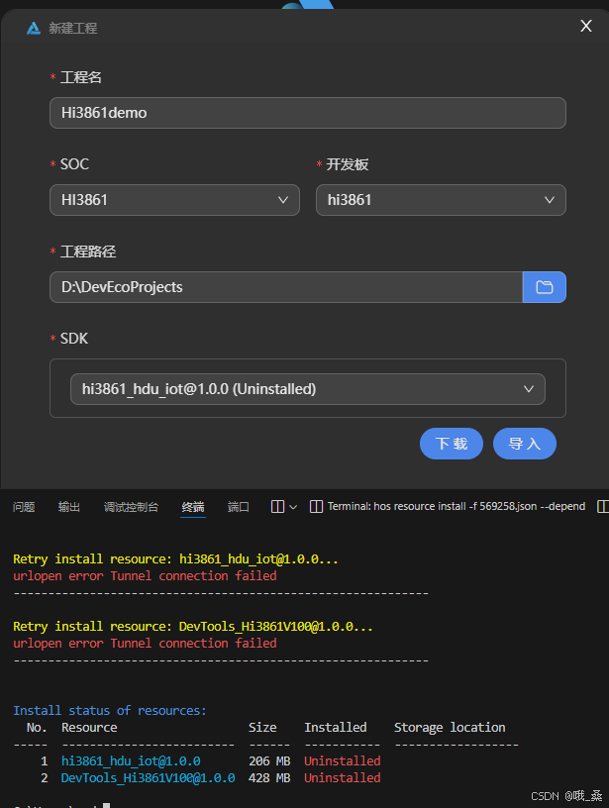Open the SOC dropdown showing HI3861
The width and height of the screenshot is (609, 808).
(174, 200)
